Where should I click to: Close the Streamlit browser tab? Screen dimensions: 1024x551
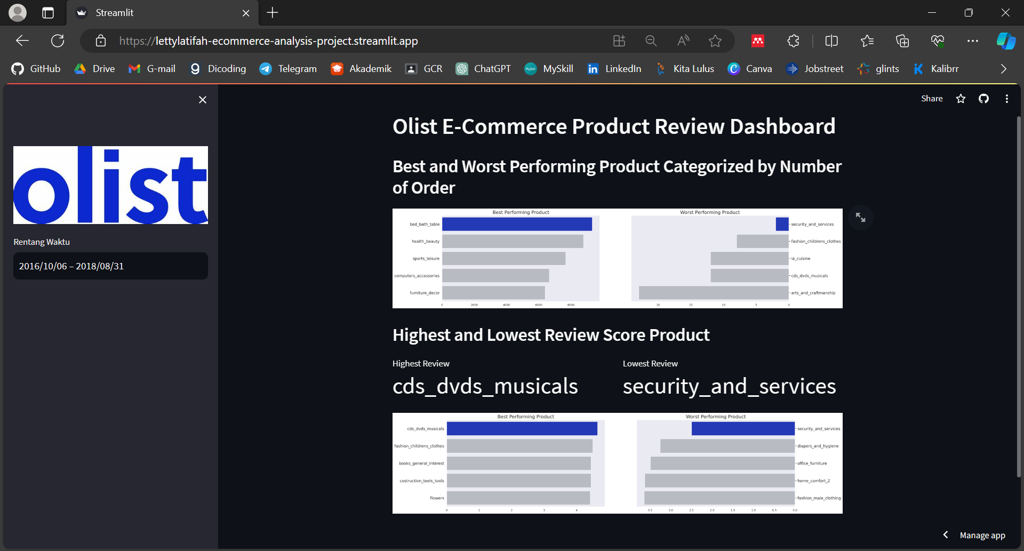pos(246,13)
